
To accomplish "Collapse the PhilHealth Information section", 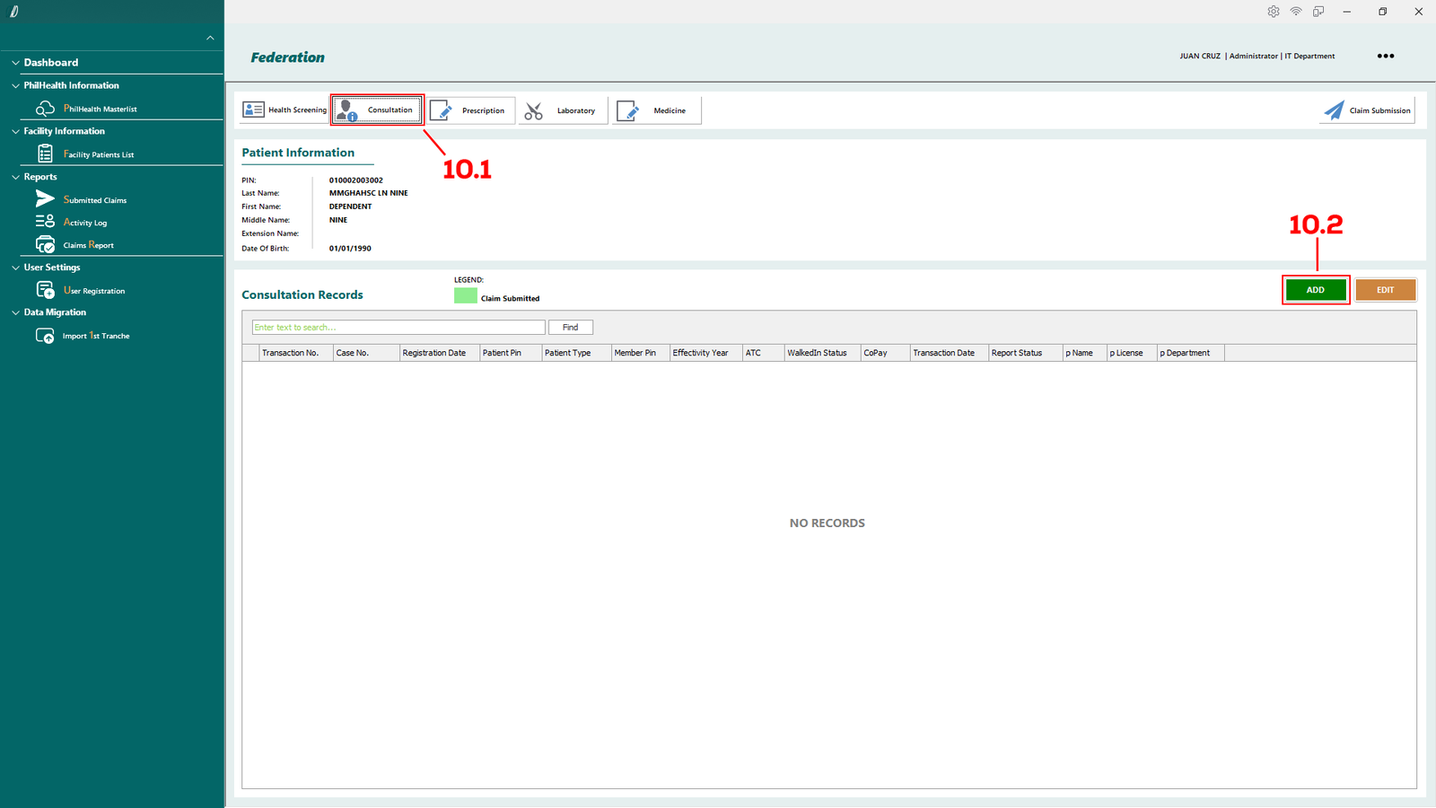I will pyautogui.click(x=15, y=85).
